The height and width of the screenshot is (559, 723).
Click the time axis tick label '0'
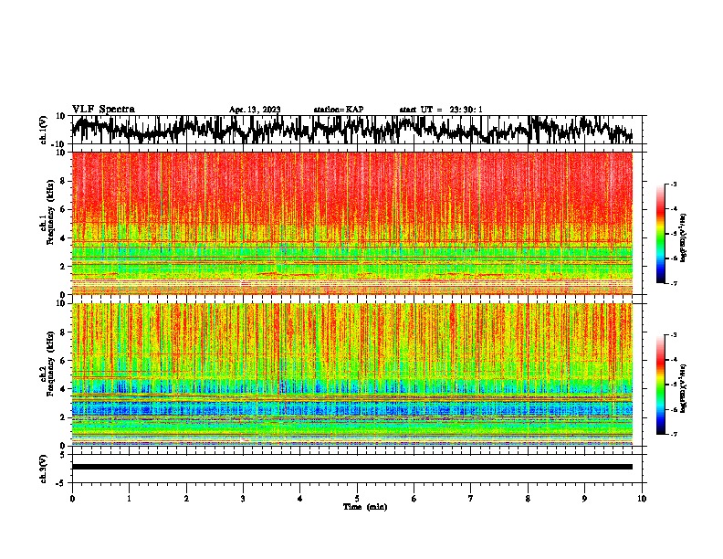(72, 499)
